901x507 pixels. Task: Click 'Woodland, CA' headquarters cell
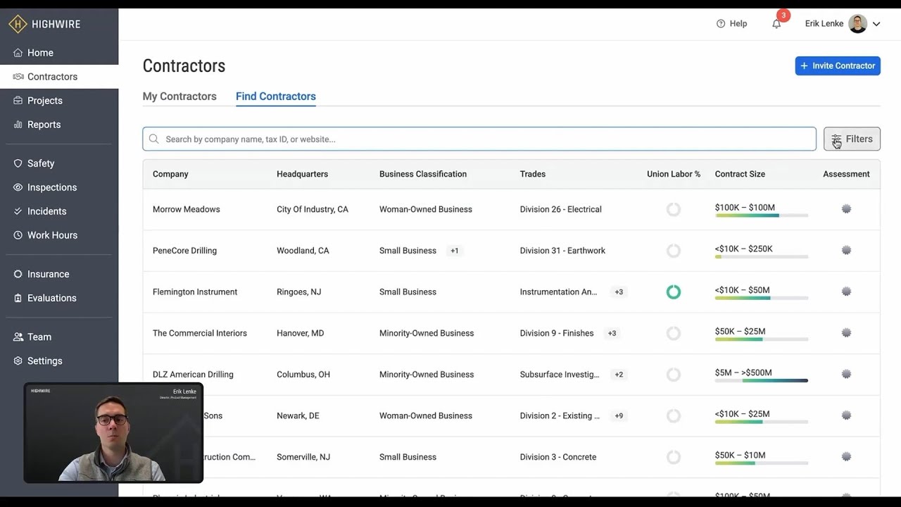tap(303, 251)
